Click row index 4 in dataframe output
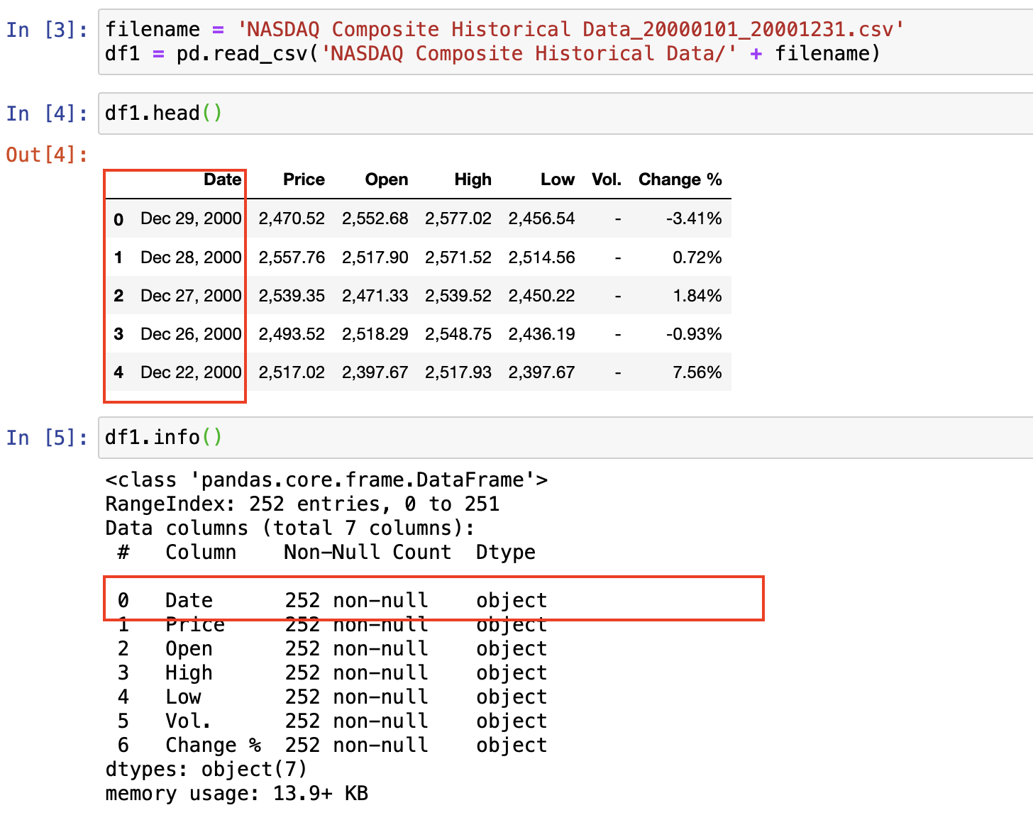This screenshot has width=1033, height=820. [118, 372]
